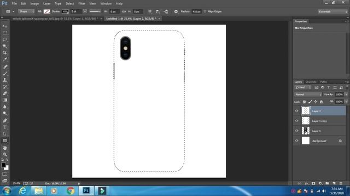
Task: Select the Layer 1 thumbnail
Action: (306, 131)
